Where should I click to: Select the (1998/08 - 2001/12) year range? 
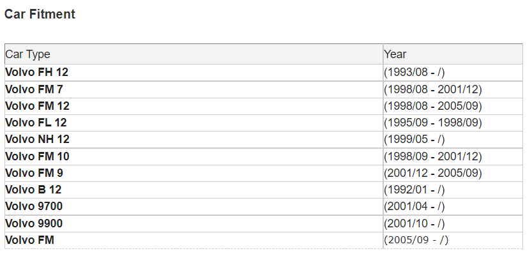pyautogui.click(x=432, y=89)
